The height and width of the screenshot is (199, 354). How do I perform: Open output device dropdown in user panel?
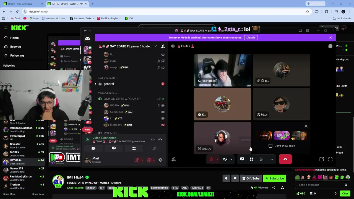point(154,160)
